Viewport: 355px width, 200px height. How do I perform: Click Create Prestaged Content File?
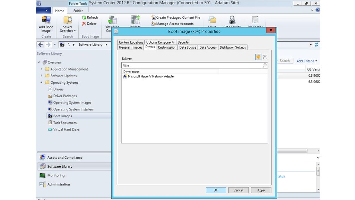tap(176, 17)
